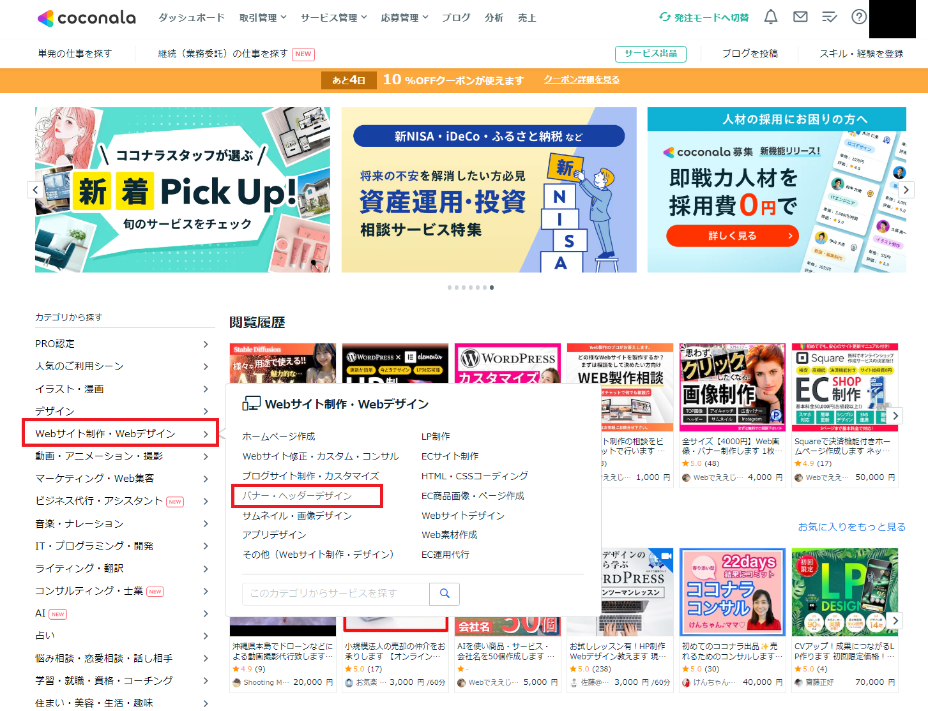Open ブログ in top navigation
Screen dimensions: 928x711
click(456, 18)
